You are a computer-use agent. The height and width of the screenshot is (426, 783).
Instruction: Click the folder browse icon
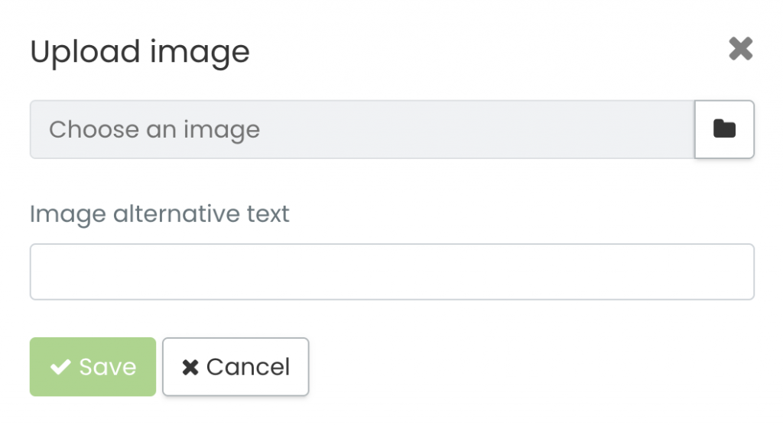(x=724, y=128)
